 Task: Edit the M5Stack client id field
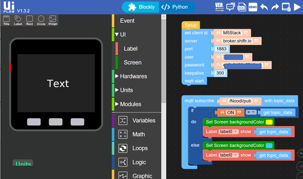(232, 33)
